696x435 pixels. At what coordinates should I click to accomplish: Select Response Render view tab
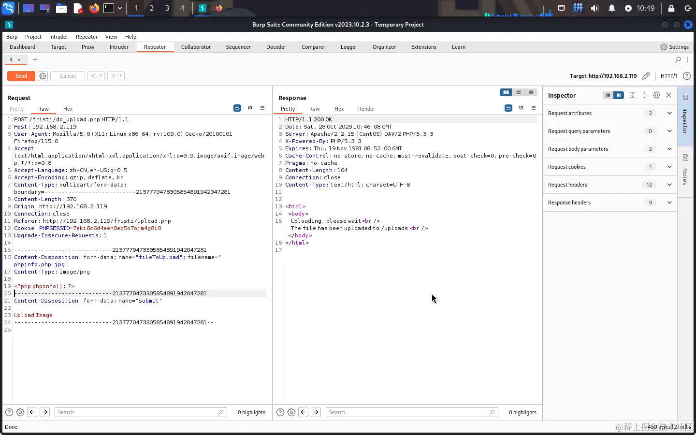366,109
